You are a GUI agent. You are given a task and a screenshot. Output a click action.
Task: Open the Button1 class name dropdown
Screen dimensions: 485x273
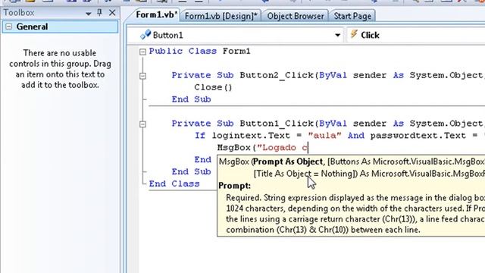coord(338,36)
